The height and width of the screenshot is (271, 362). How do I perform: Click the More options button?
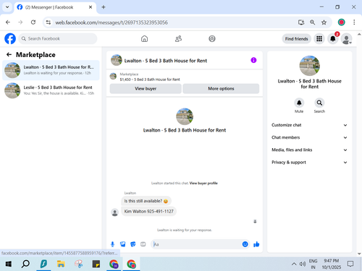[x=221, y=89]
